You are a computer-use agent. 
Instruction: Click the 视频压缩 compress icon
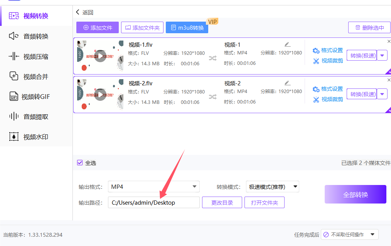tap(14, 56)
